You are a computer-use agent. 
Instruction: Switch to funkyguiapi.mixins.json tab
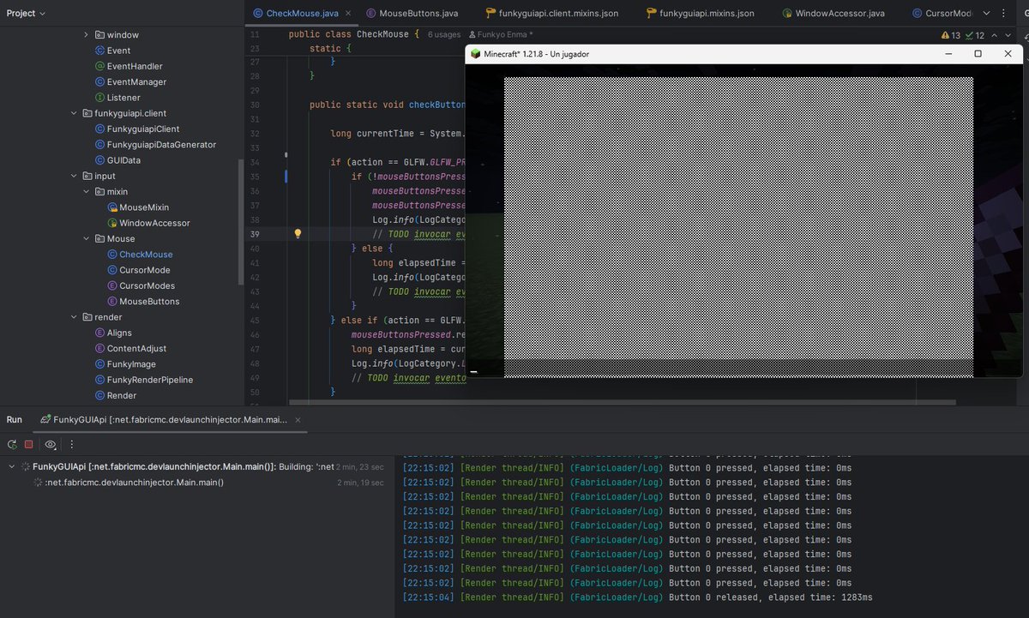(x=700, y=13)
